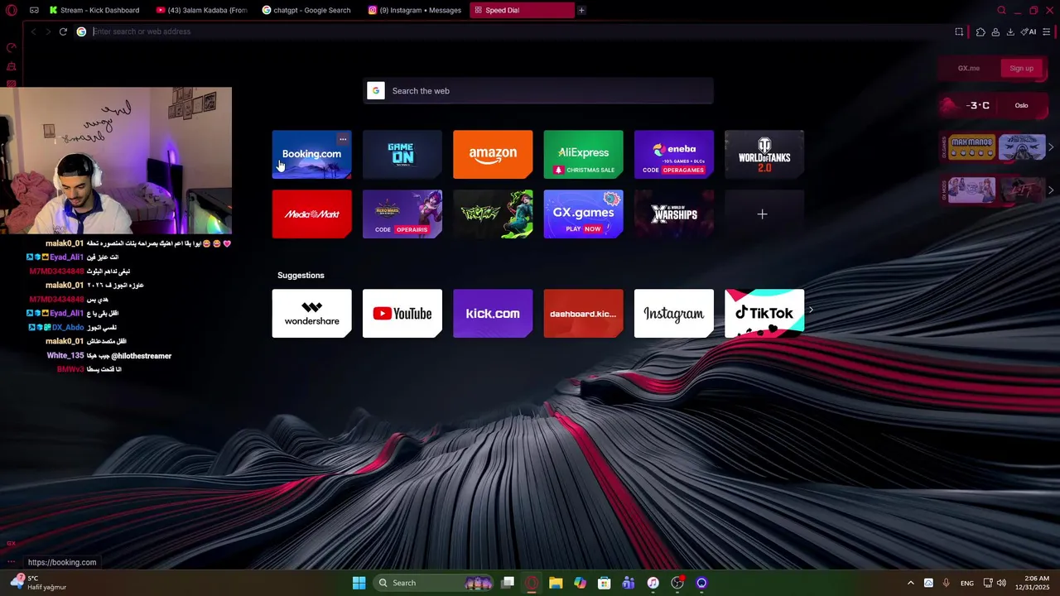The image size is (1060, 596).
Task: Open the Game On speed dial tile
Action: [402, 154]
